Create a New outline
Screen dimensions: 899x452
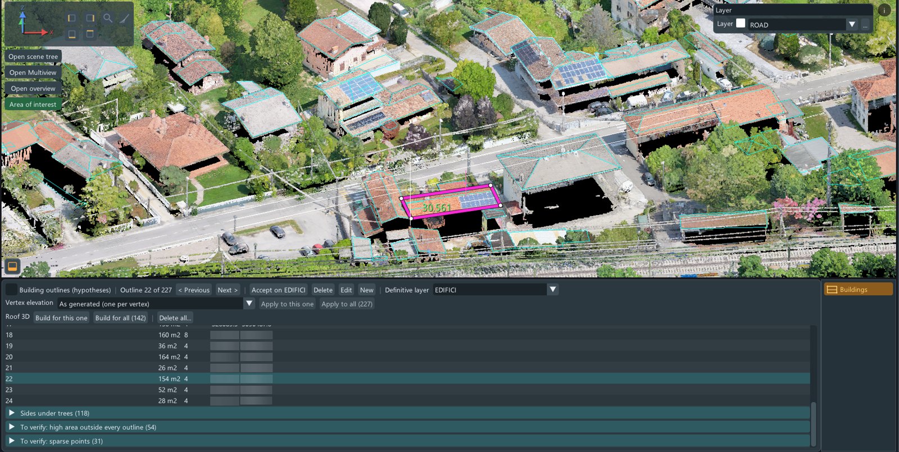point(367,290)
